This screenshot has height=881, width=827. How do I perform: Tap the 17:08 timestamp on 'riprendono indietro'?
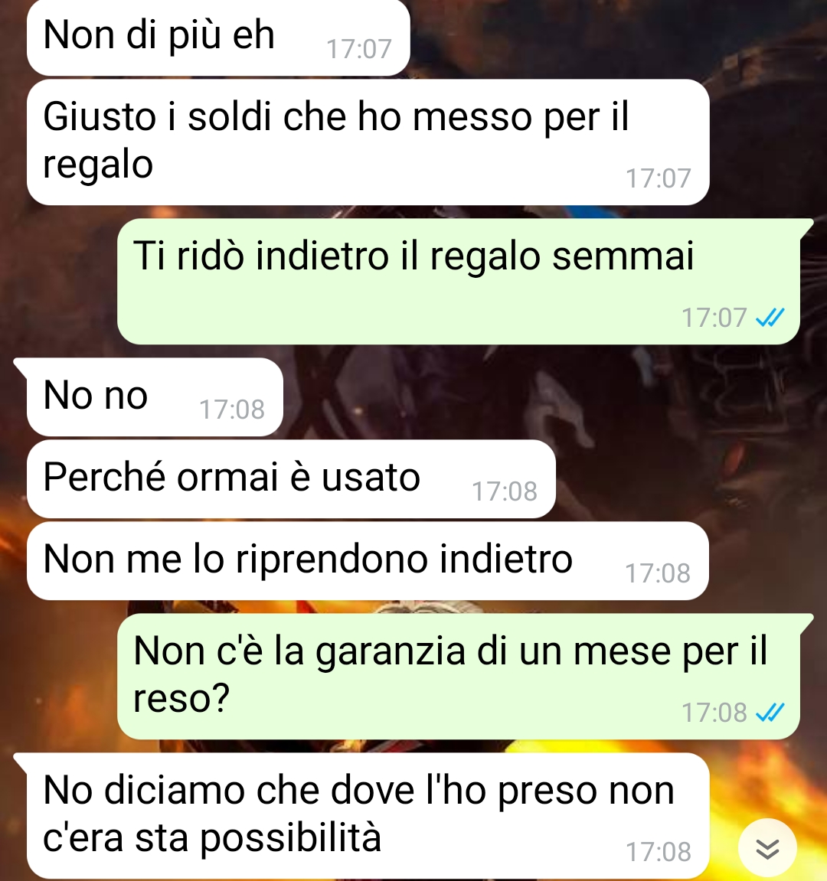tap(658, 573)
